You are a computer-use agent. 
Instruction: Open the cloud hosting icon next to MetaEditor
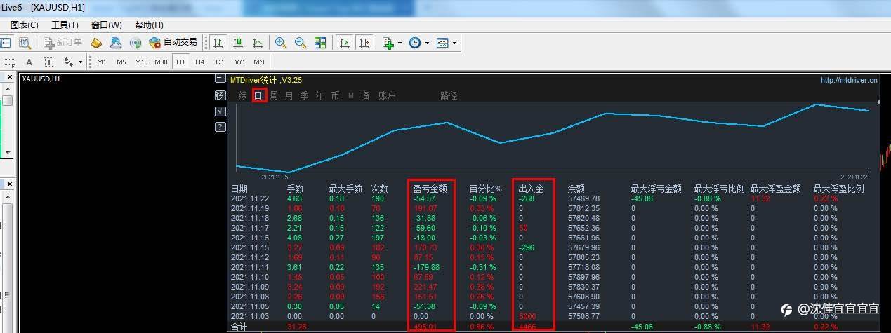(x=116, y=43)
